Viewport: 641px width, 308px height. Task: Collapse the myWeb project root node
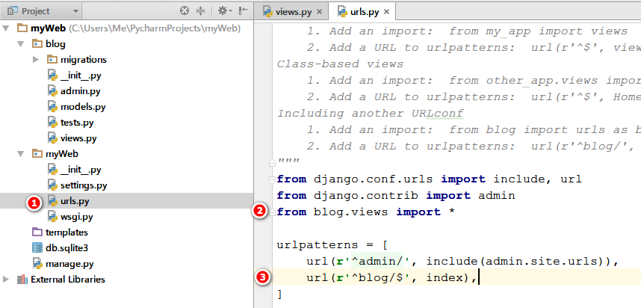point(6,28)
